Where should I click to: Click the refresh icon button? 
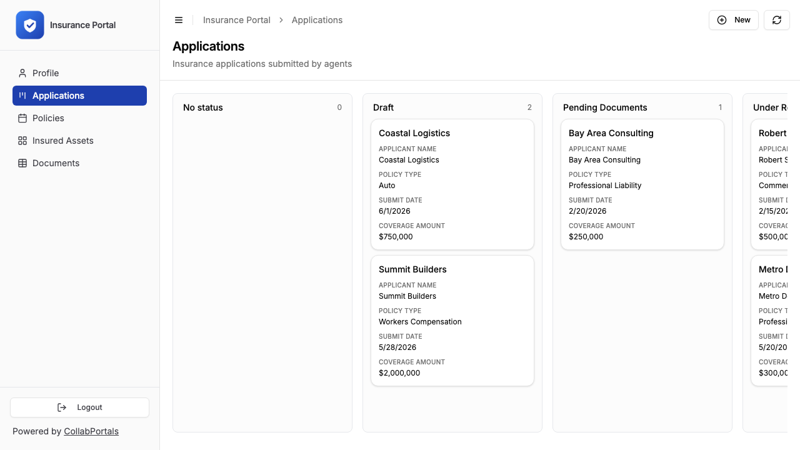777,20
